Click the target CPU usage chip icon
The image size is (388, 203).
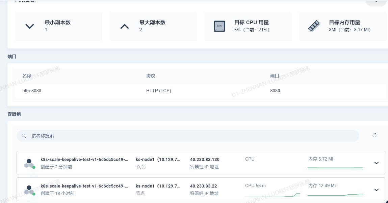[219, 26]
